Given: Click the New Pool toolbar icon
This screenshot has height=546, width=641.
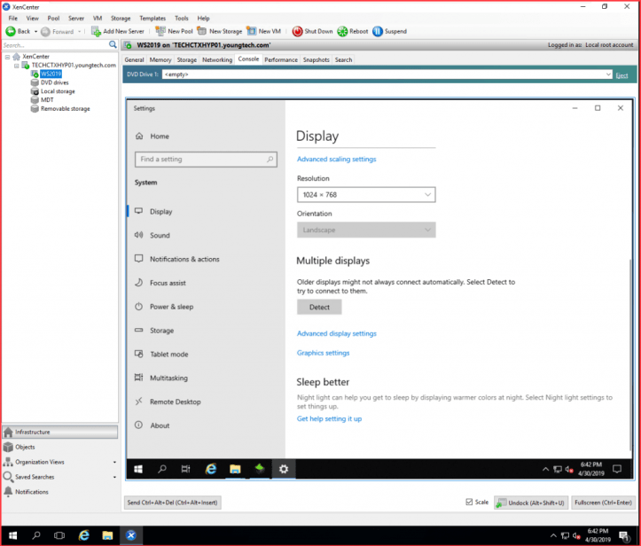Looking at the screenshot, I should (160, 31).
